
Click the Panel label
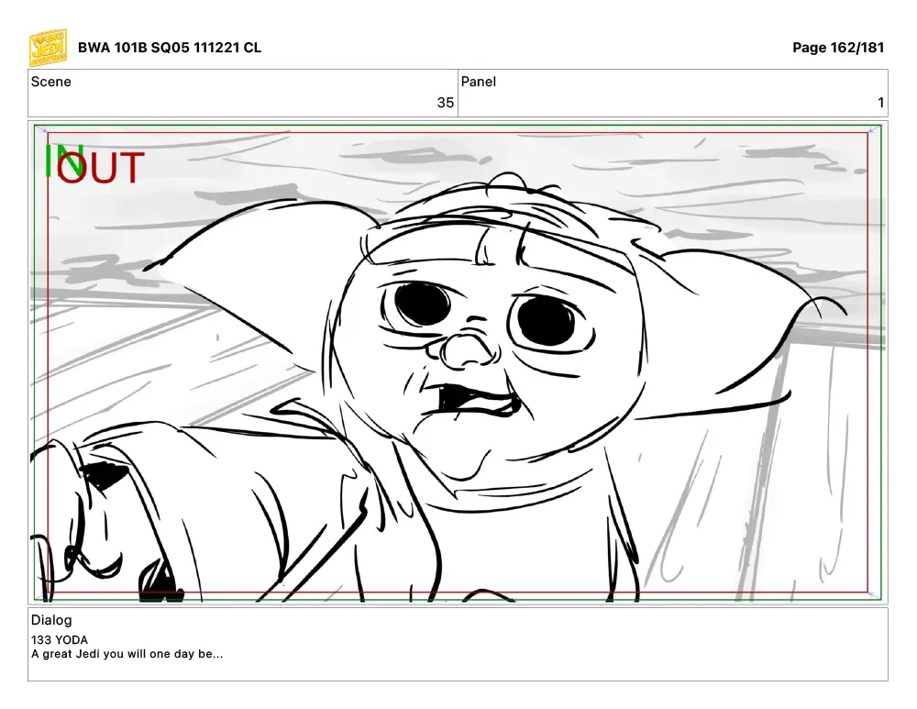coord(478,82)
